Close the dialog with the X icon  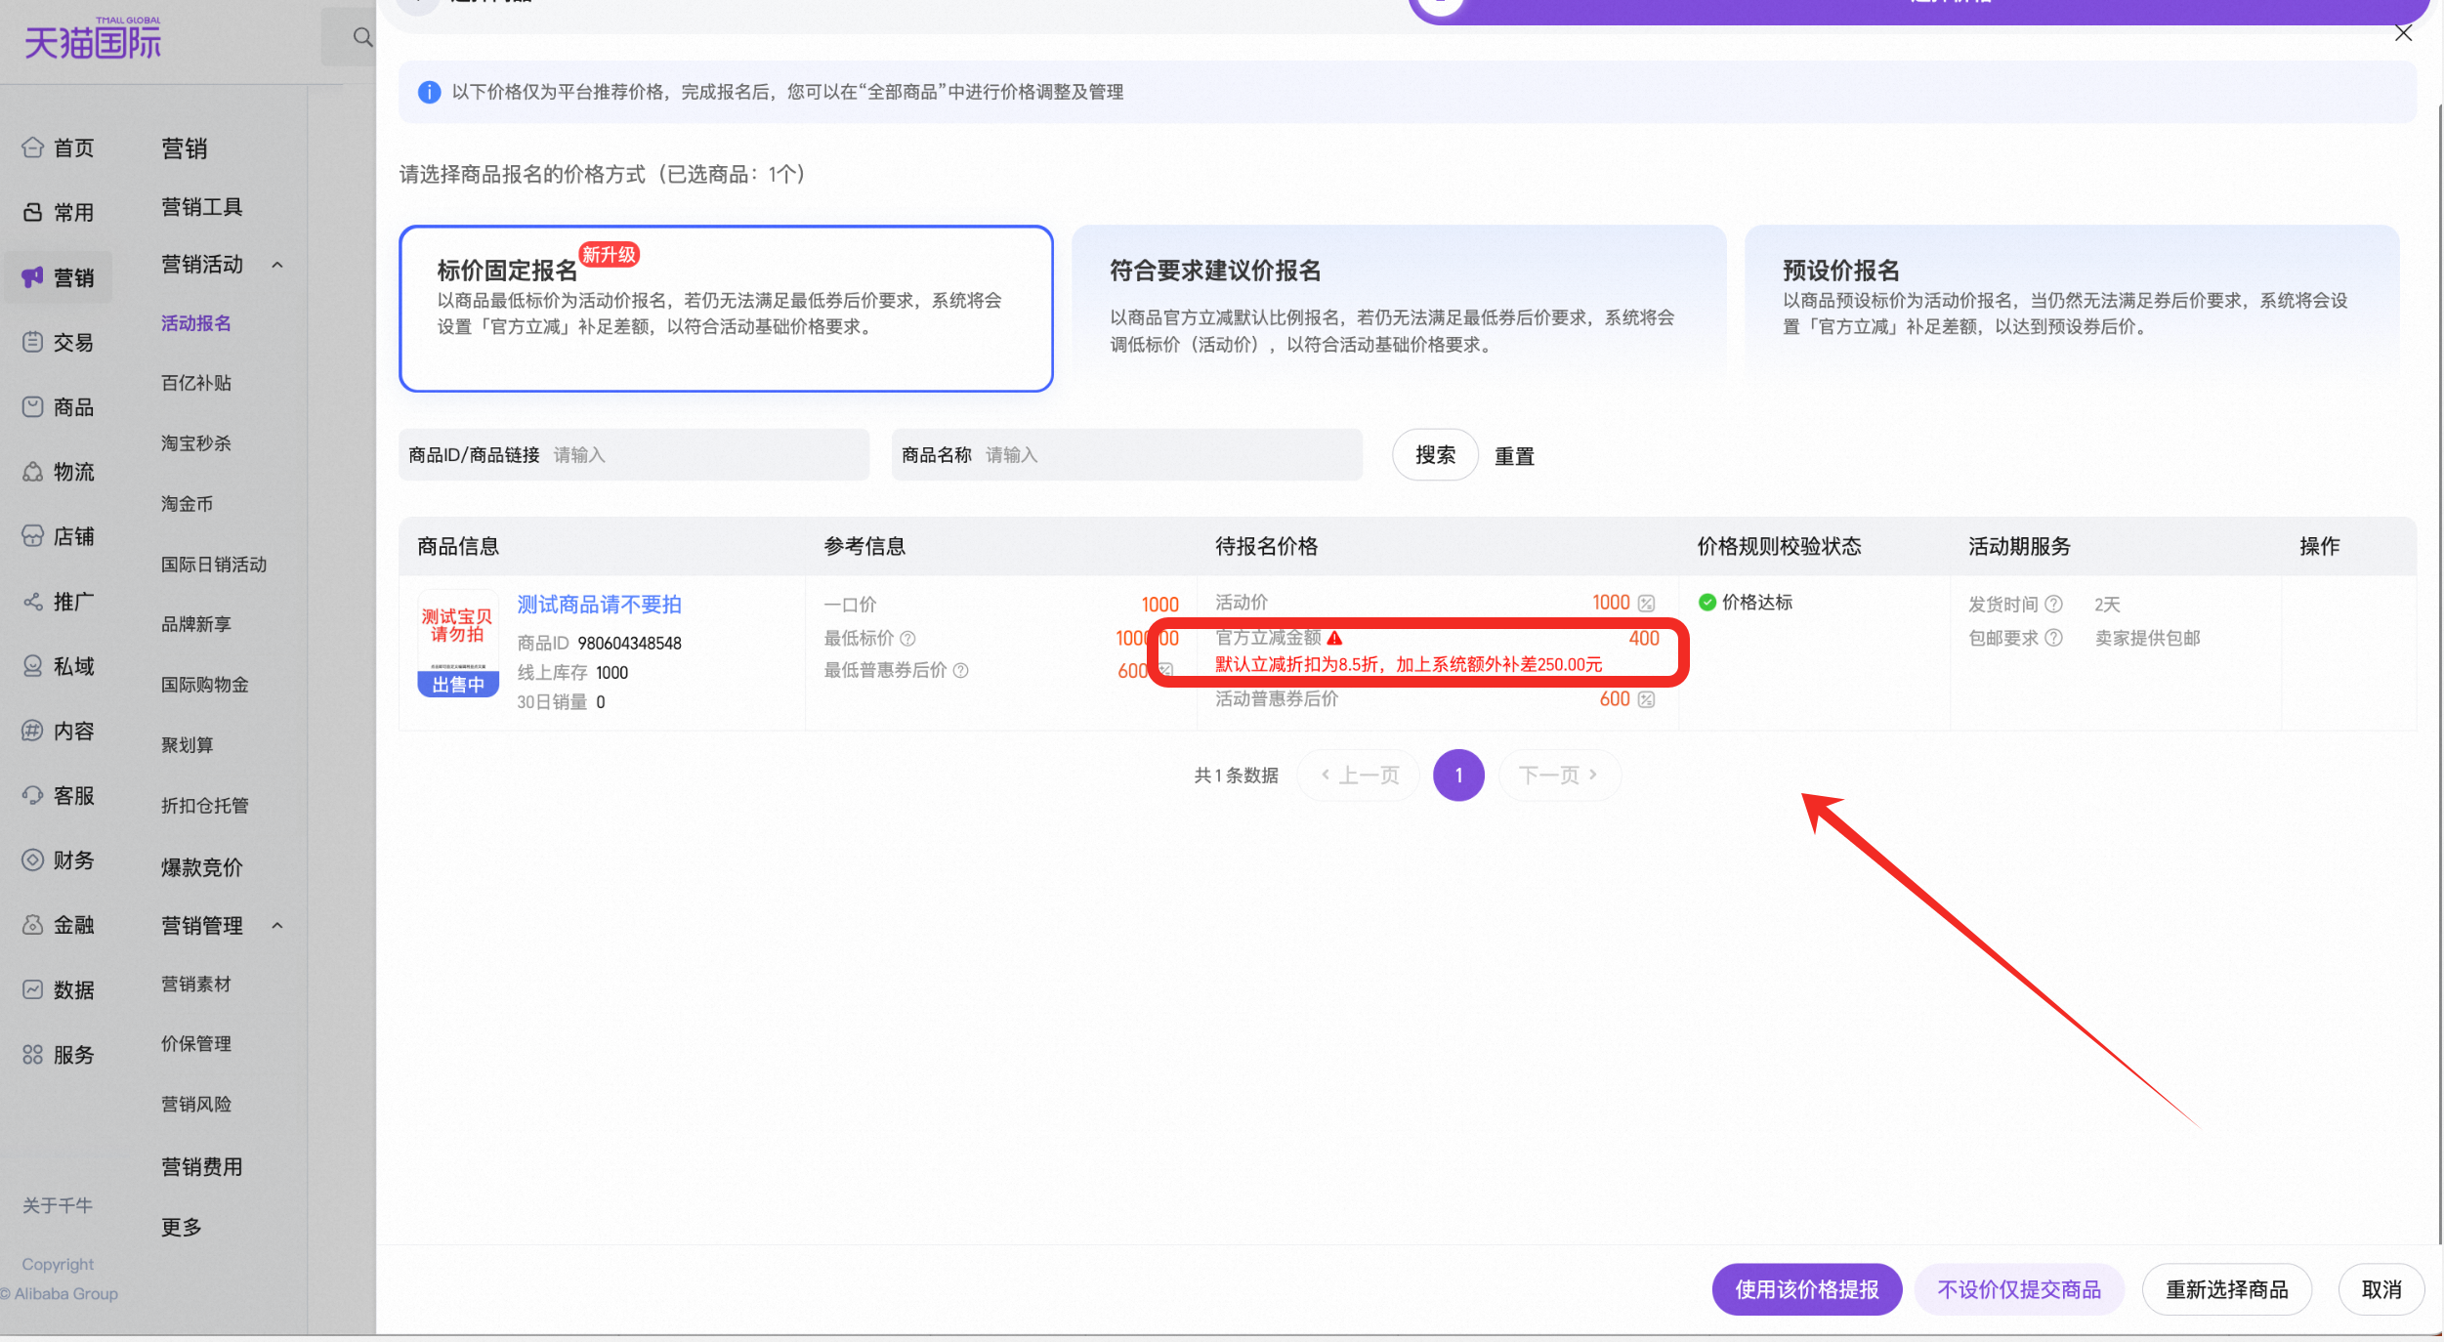tap(2404, 33)
